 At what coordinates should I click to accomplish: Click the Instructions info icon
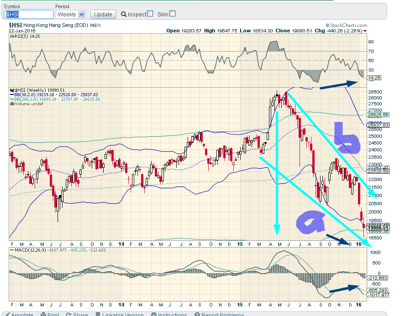click(154, 315)
